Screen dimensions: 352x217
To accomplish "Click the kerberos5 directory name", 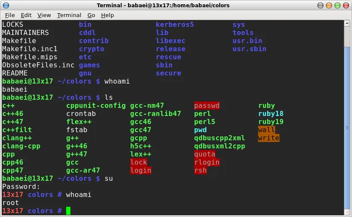I will point(175,25).
